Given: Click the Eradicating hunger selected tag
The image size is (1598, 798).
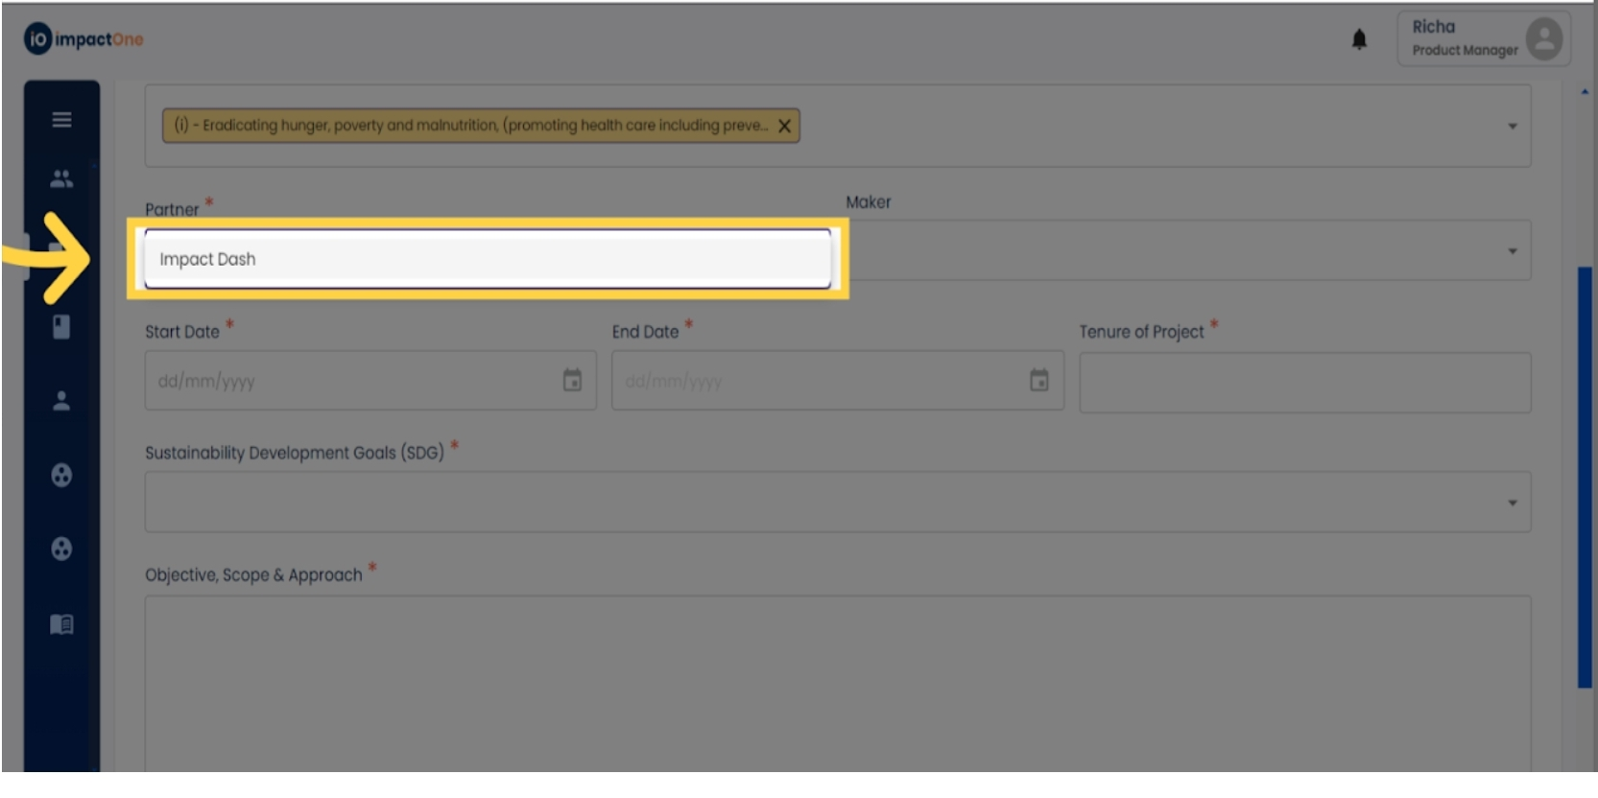Looking at the screenshot, I should tap(481, 126).
